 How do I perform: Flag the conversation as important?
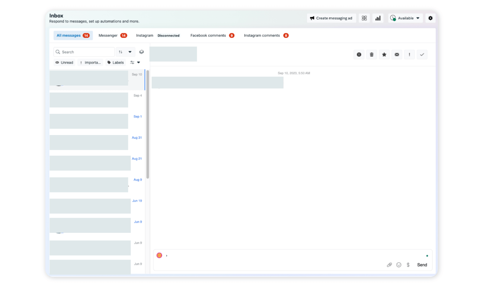(409, 54)
